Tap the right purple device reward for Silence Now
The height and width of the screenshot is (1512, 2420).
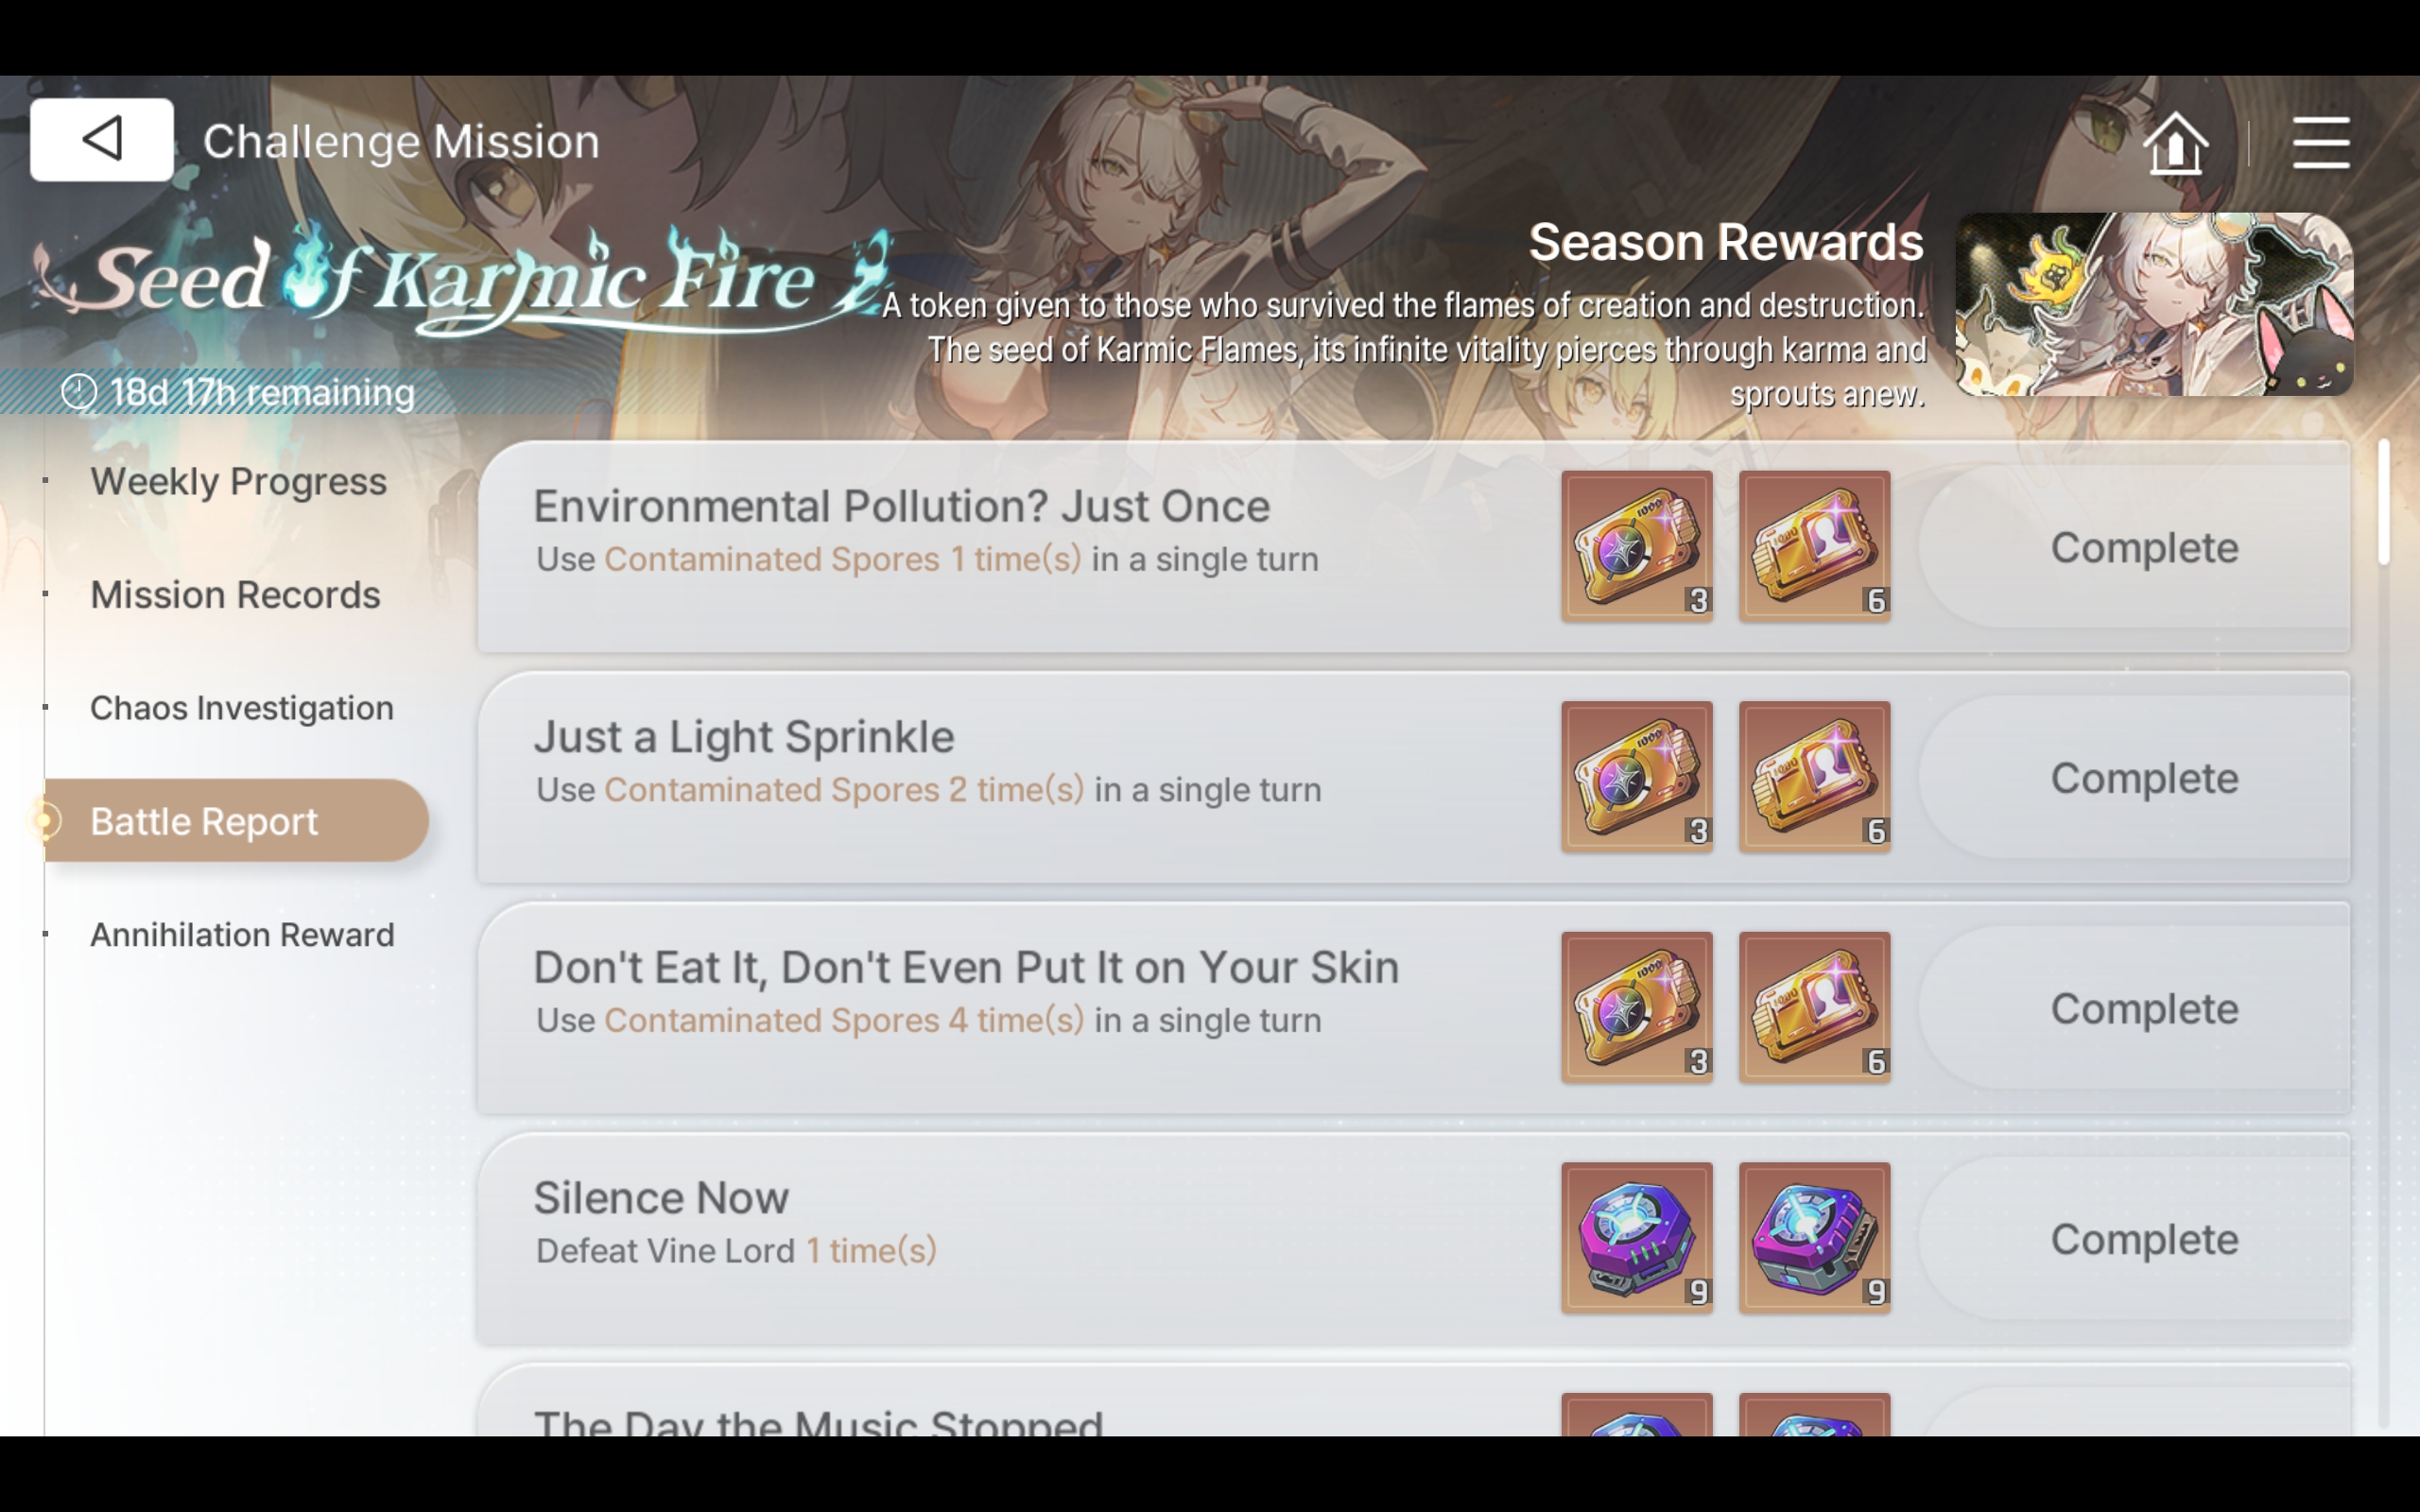(x=1814, y=1238)
